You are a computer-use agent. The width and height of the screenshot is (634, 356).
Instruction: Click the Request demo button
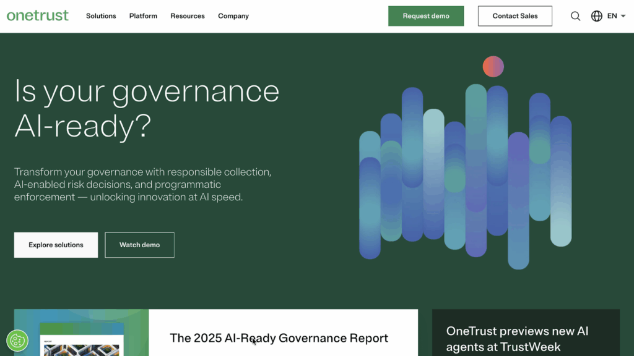[x=426, y=15]
